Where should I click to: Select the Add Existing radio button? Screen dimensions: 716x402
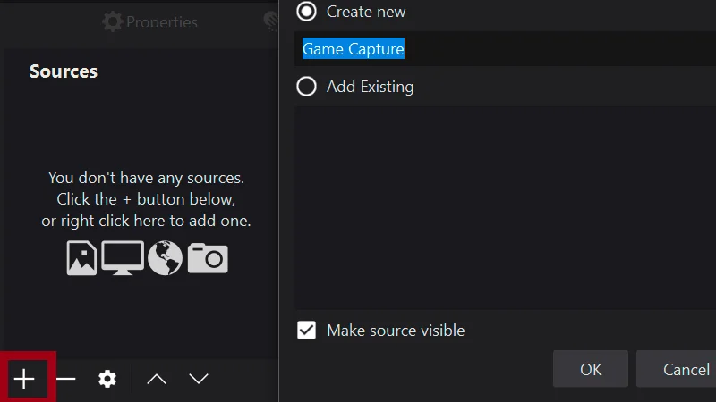(x=307, y=87)
